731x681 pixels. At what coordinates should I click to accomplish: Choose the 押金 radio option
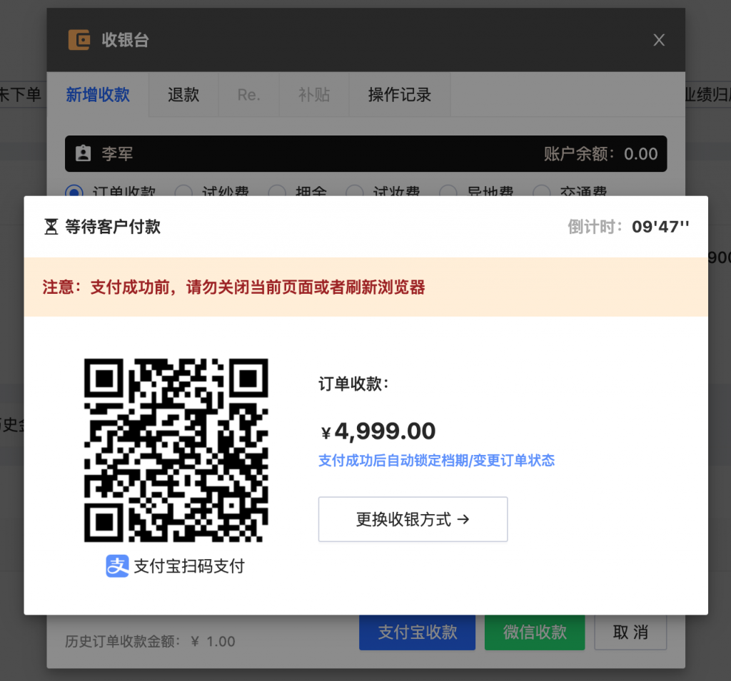tap(277, 192)
